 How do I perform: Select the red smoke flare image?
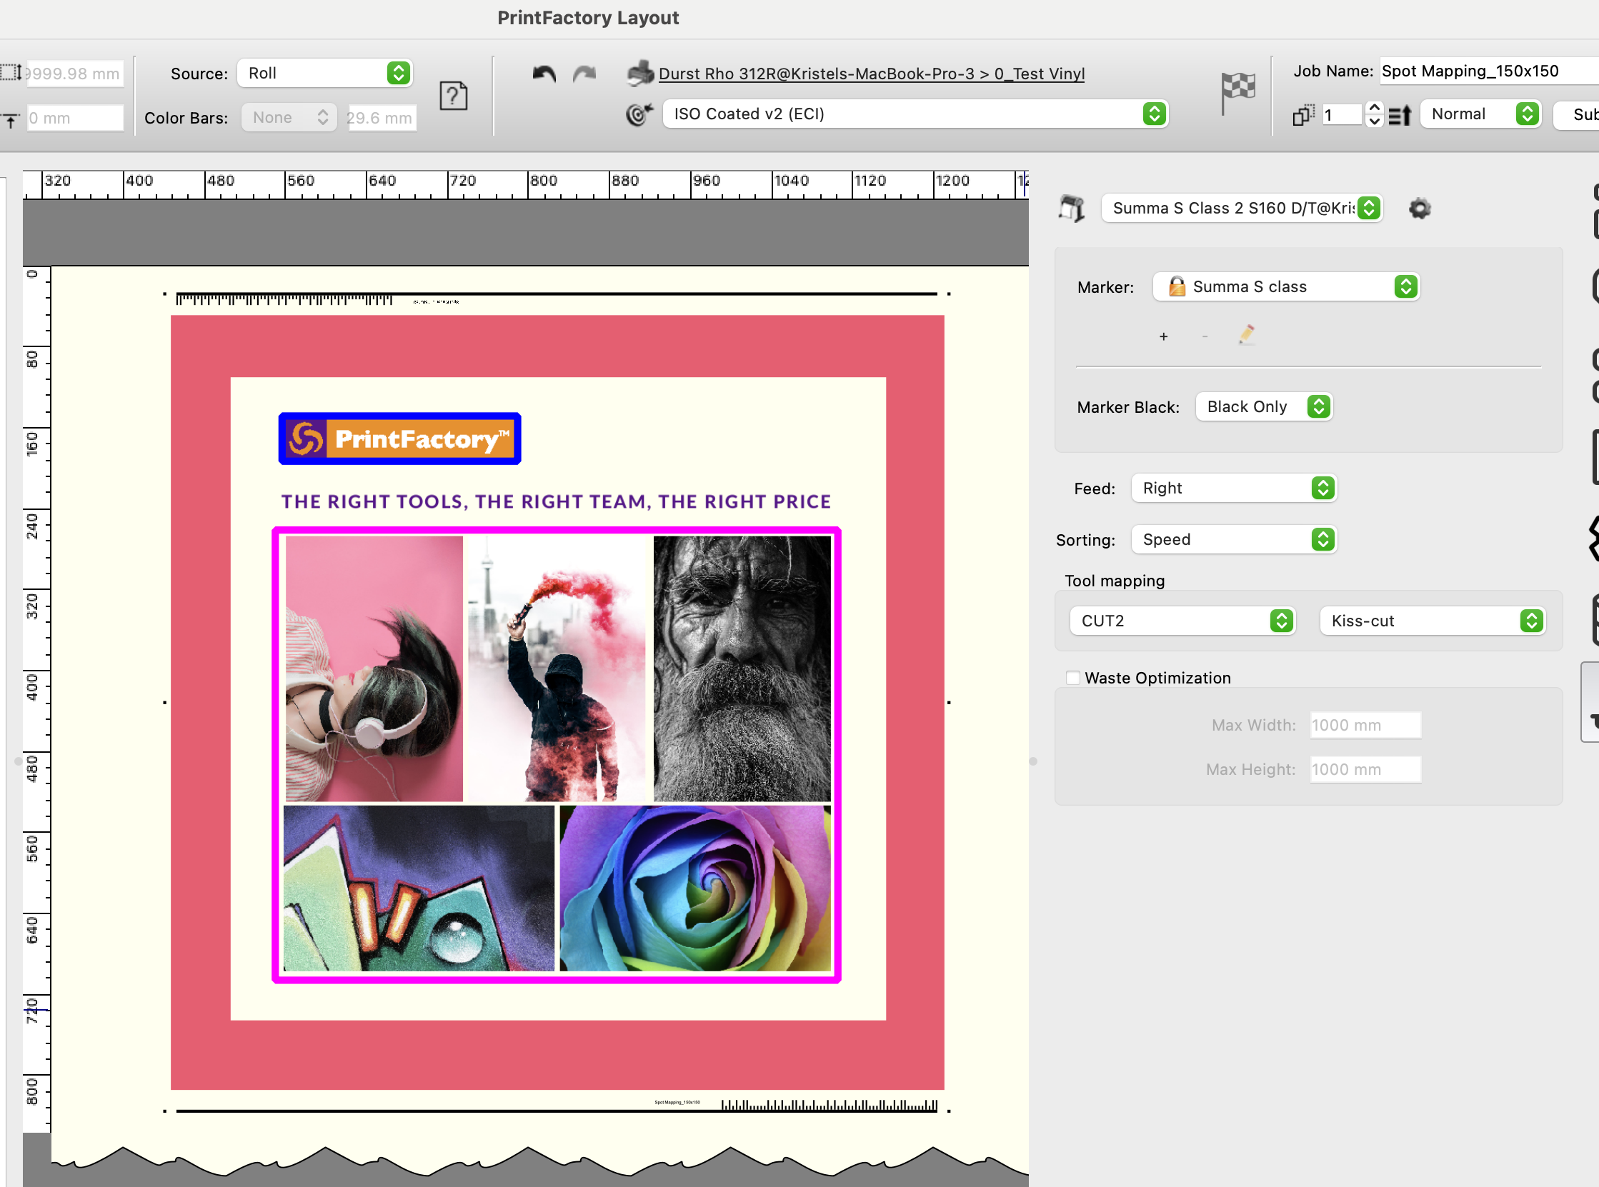pos(557,669)
